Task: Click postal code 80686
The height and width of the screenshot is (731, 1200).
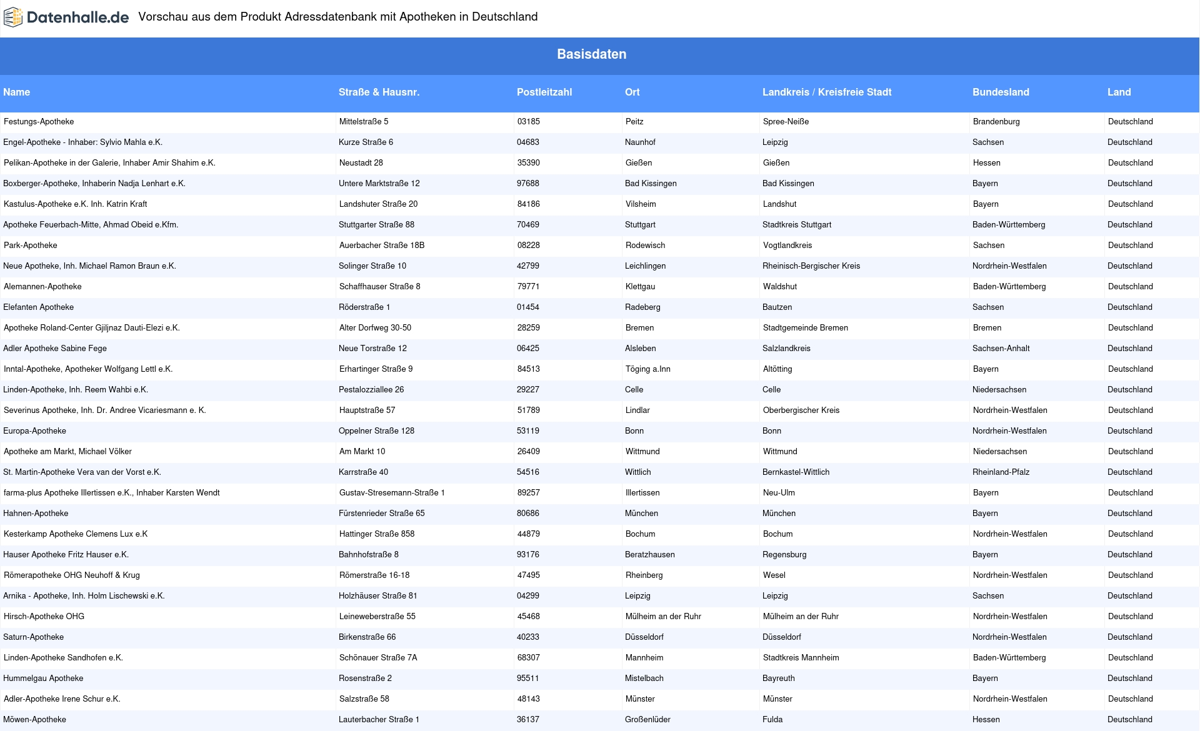Action: (x=528, y=514)
